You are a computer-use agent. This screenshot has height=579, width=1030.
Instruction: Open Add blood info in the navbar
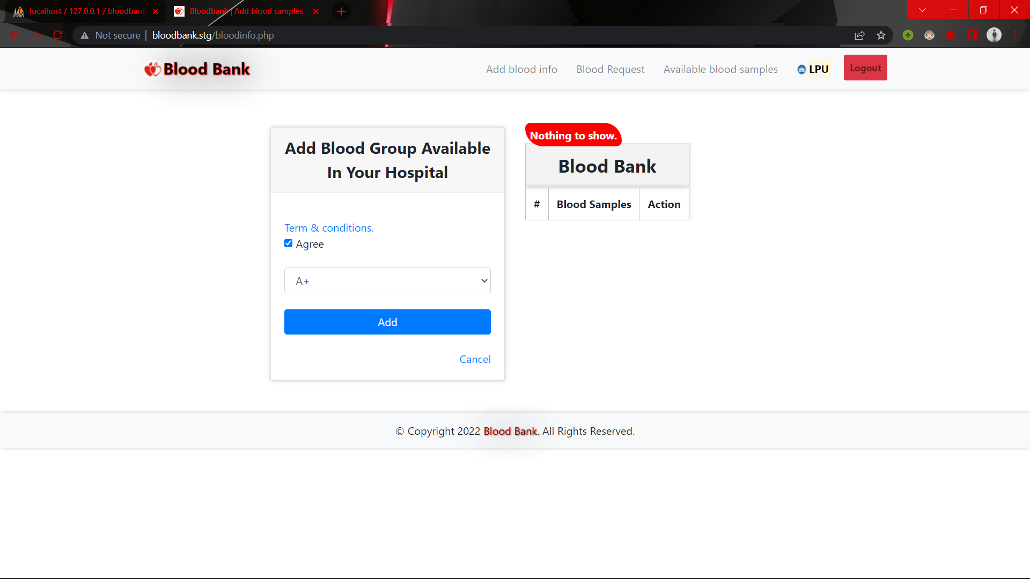point(521,69)
